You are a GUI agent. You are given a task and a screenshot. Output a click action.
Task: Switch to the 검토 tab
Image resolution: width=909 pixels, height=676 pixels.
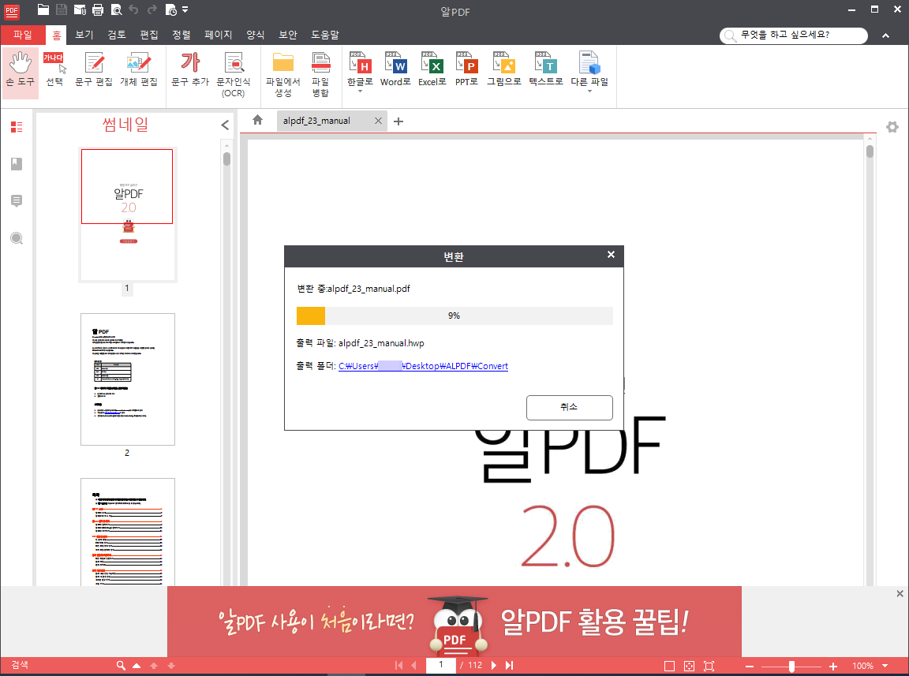117,35
